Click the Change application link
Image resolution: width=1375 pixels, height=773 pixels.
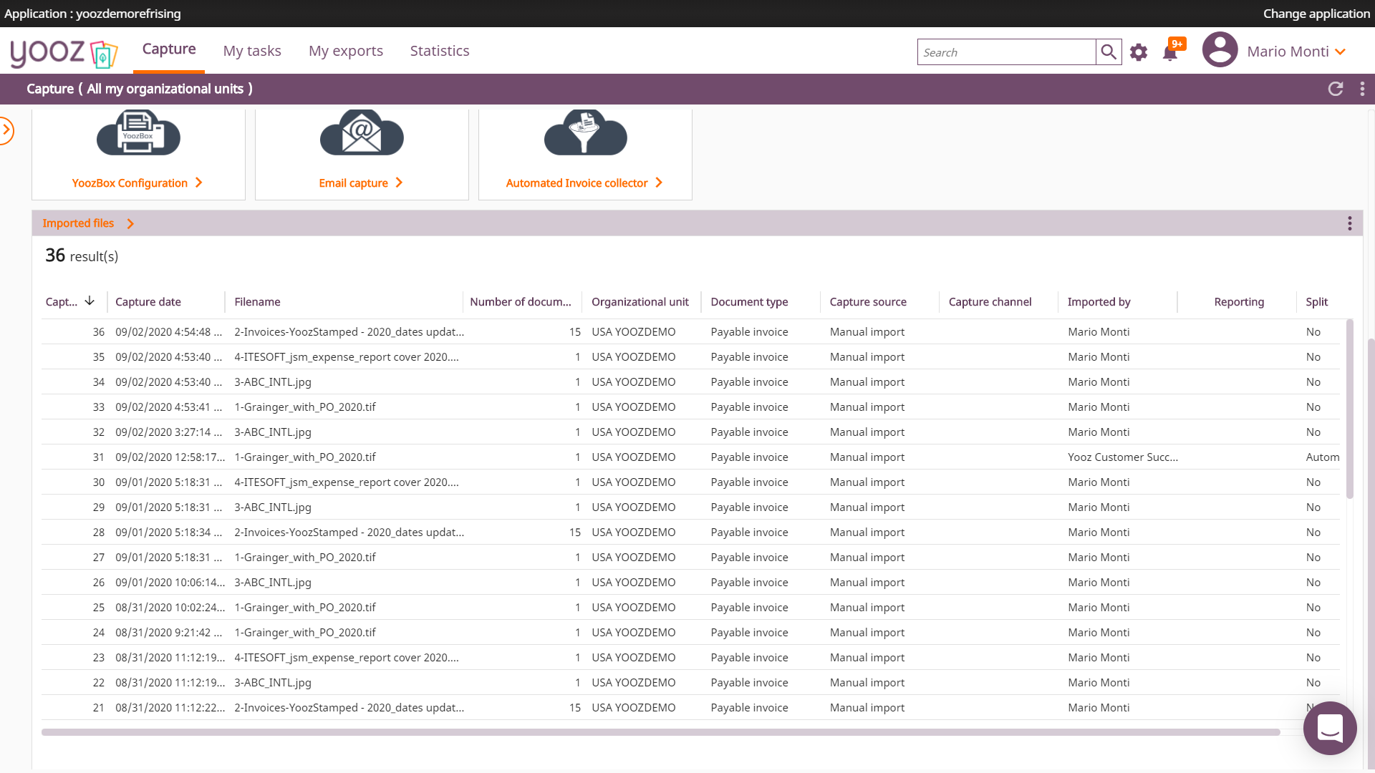(1316, 14)
